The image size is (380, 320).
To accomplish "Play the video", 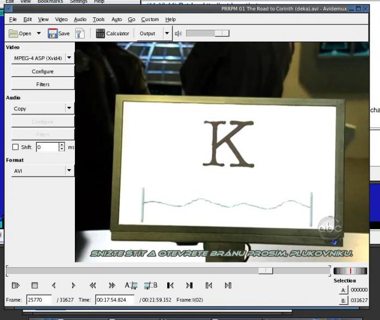I will pos(16,286).
